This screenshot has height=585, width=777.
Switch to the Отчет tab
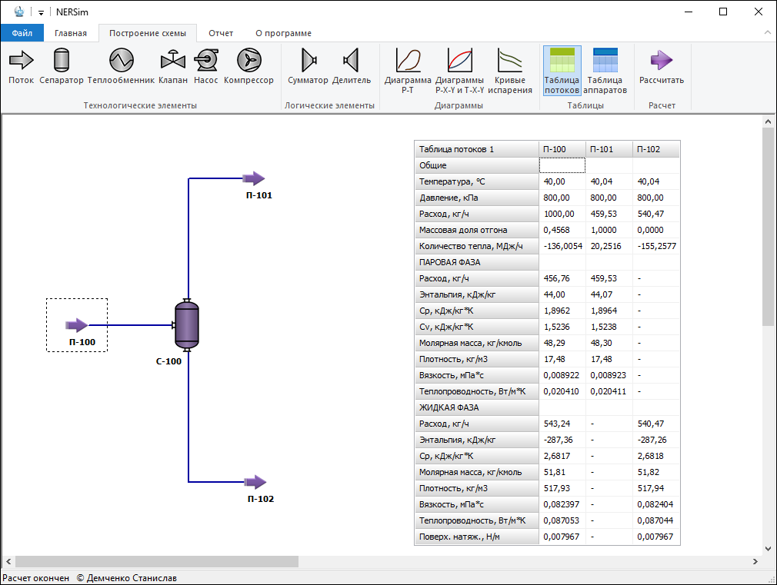(221, 33)
